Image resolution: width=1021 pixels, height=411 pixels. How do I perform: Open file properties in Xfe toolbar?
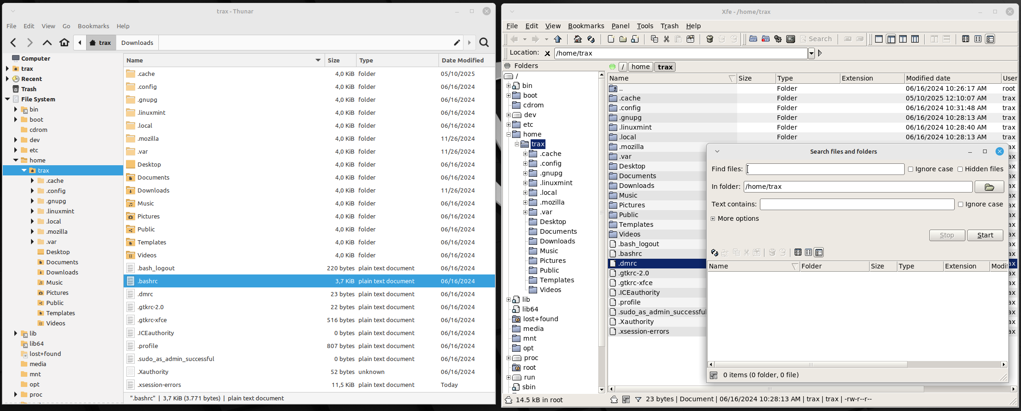click(x=690, y=39)
